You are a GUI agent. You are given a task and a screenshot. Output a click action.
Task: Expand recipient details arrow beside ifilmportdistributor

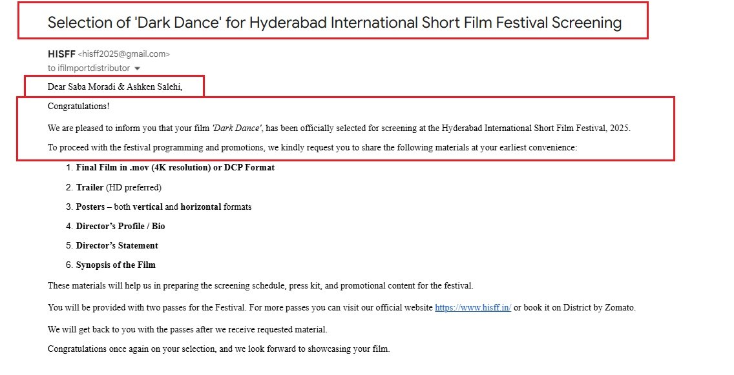137,68
